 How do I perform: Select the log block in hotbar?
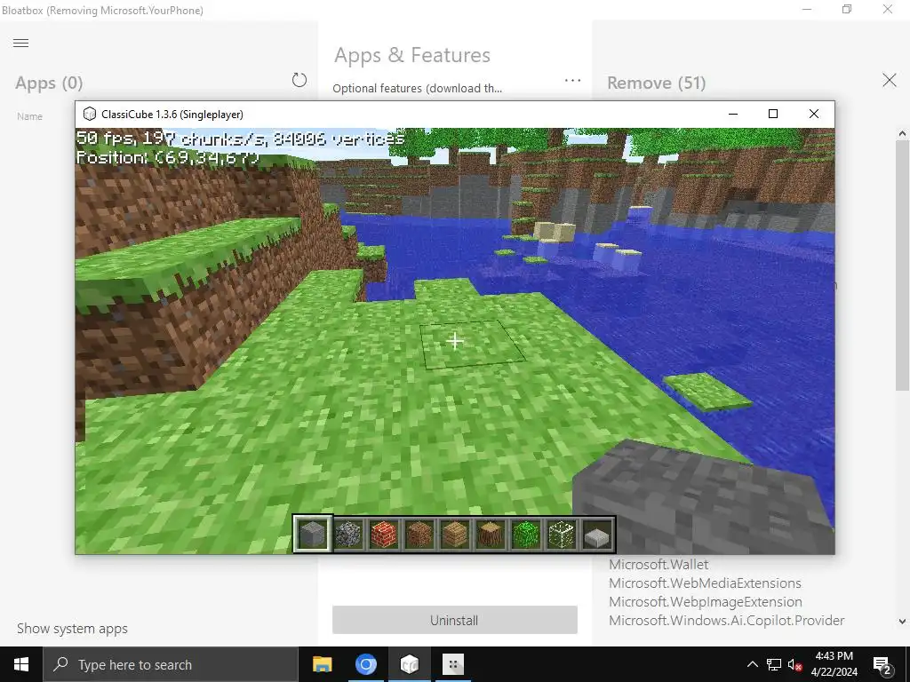click(x=491, y=534)
